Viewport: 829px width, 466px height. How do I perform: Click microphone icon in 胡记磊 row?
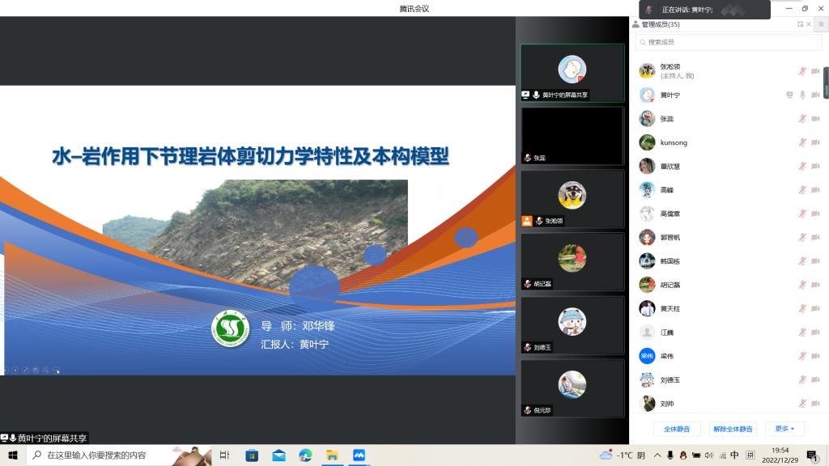802,285
